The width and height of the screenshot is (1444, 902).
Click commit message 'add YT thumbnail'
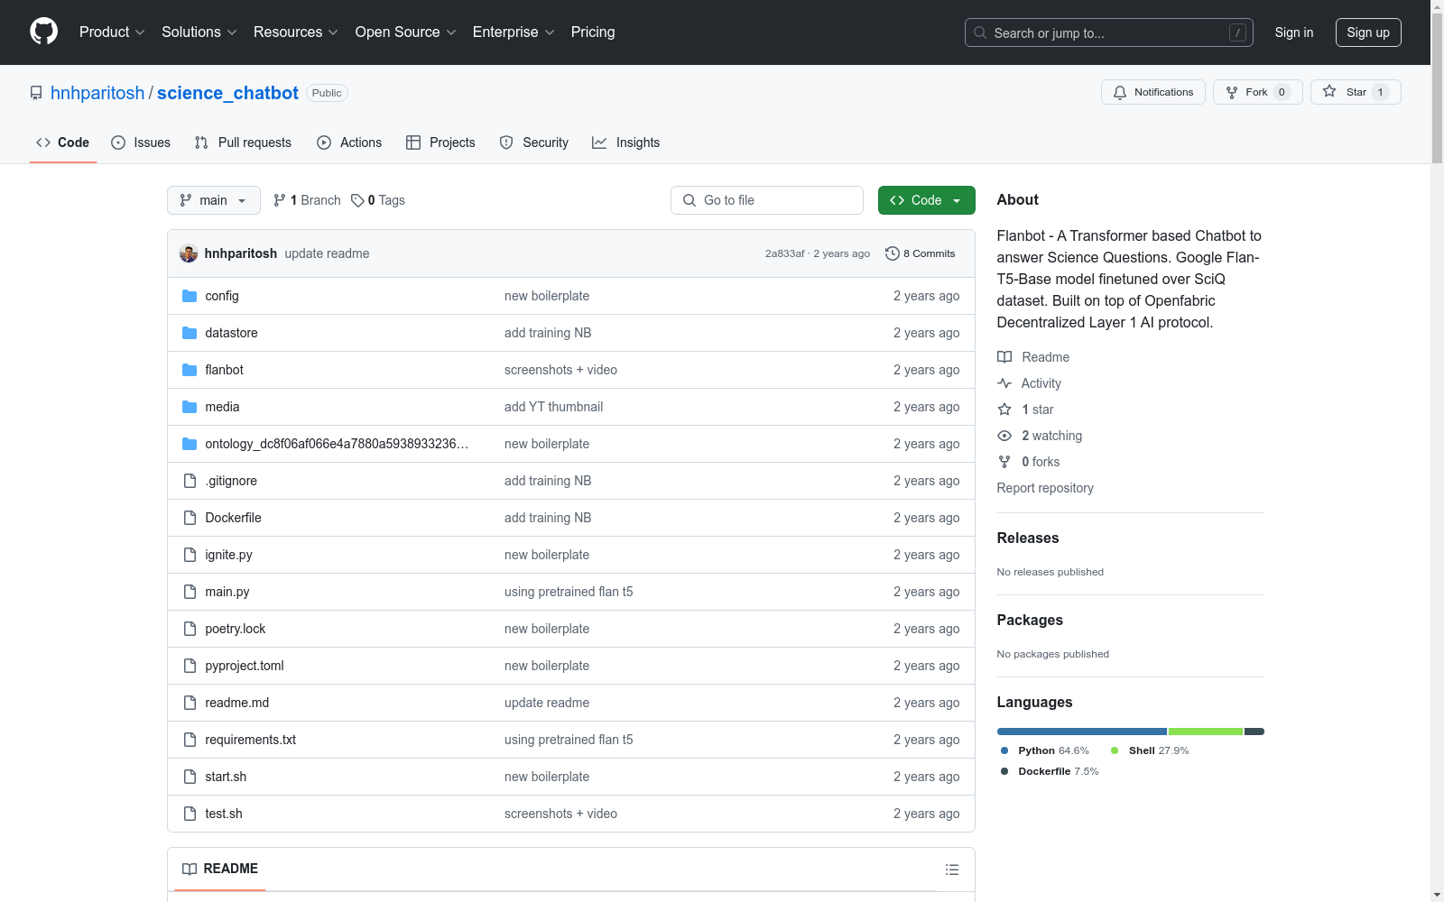553,407
